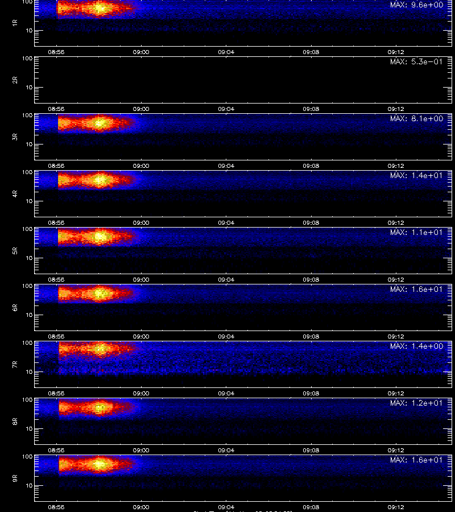Click the 08:56 time label under panel 1R

(56, 52)
